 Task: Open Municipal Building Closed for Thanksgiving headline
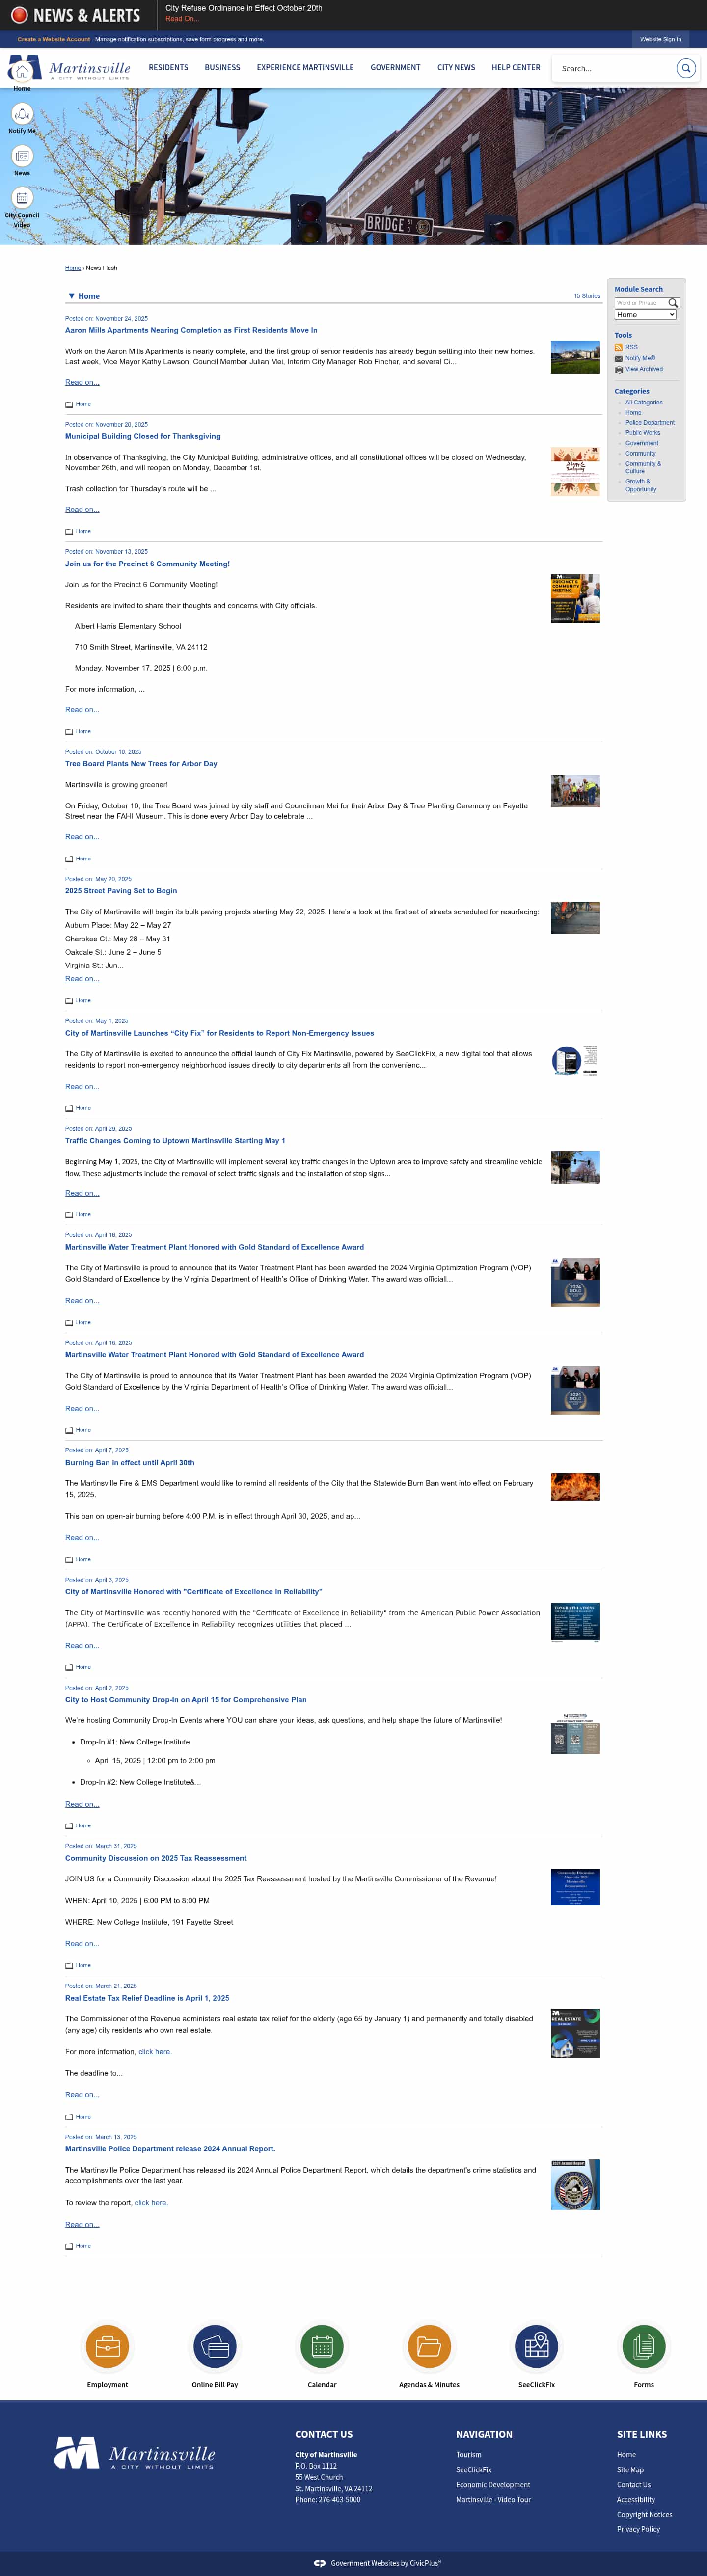(x=143, y=436)
